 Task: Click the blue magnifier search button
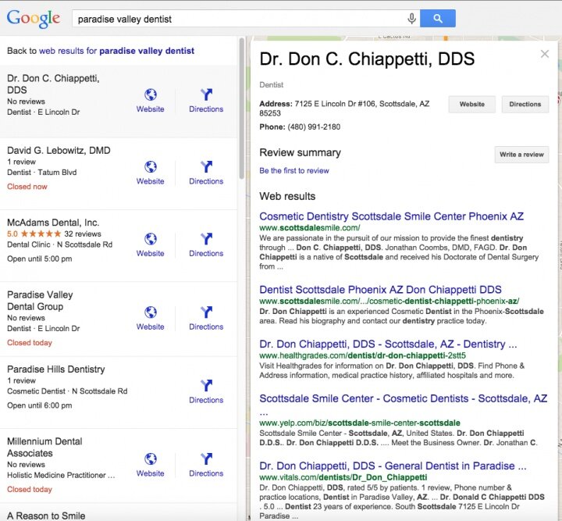[x=438, y=18]
